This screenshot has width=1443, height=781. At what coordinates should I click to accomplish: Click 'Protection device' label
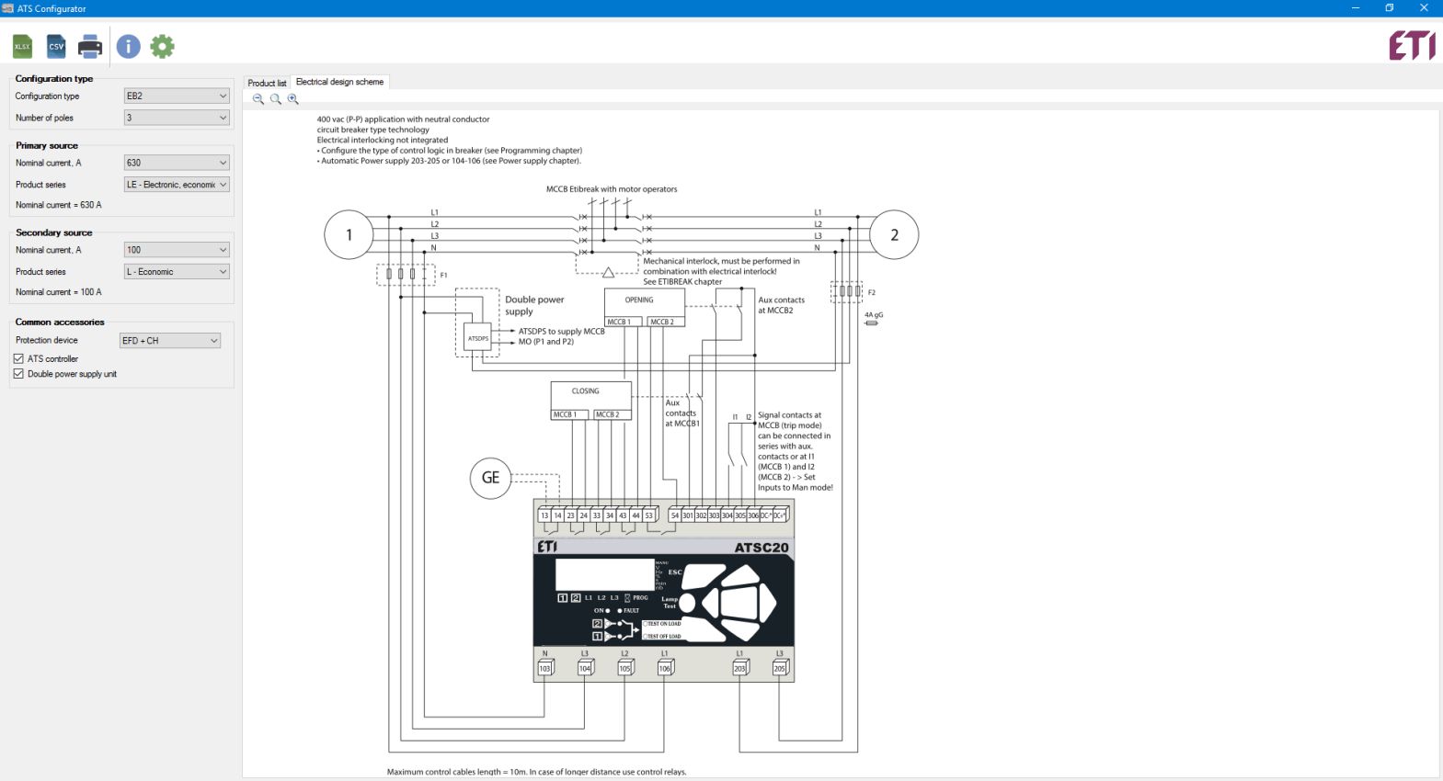click(47, 341)
